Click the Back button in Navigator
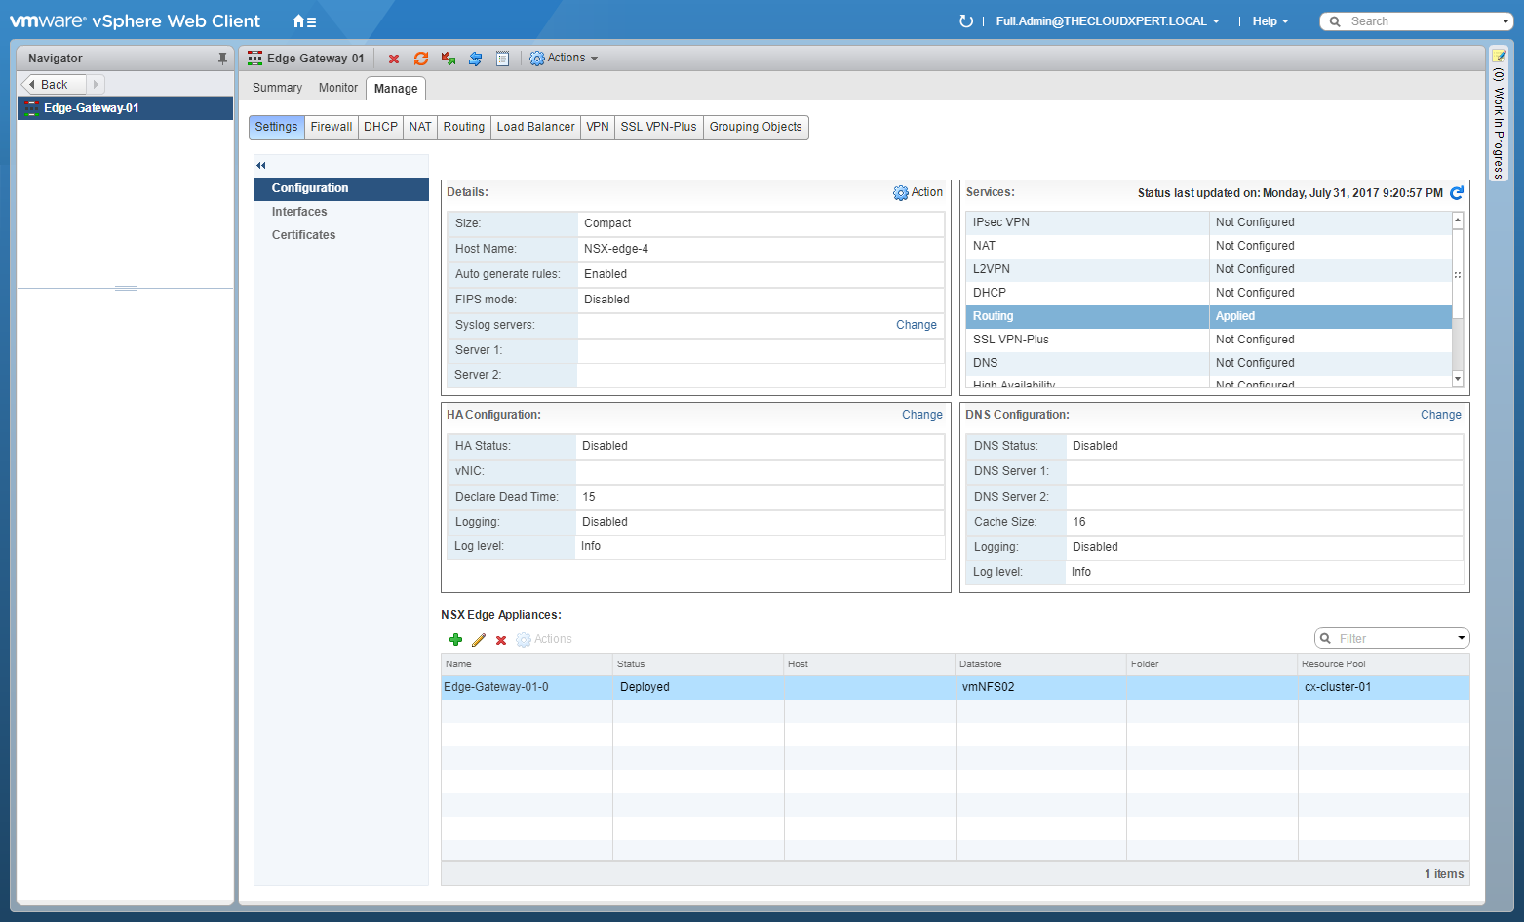 pos(54,85)
